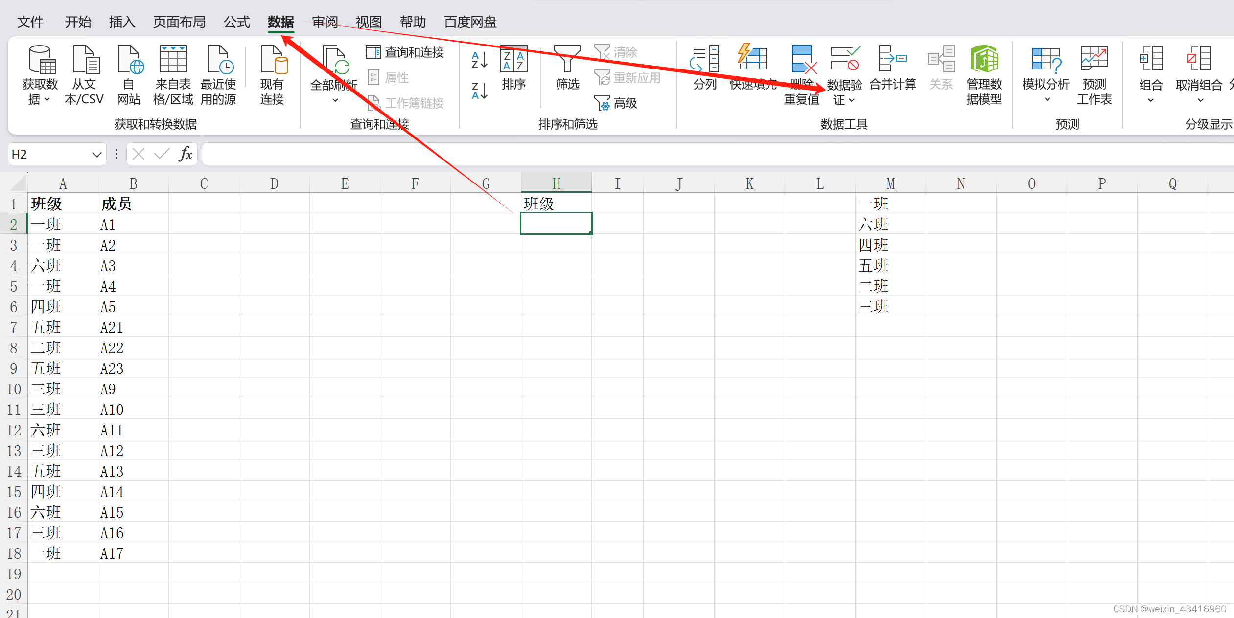
Task: Click Sort A to Z ascending icon
Action: pos(479,60)
